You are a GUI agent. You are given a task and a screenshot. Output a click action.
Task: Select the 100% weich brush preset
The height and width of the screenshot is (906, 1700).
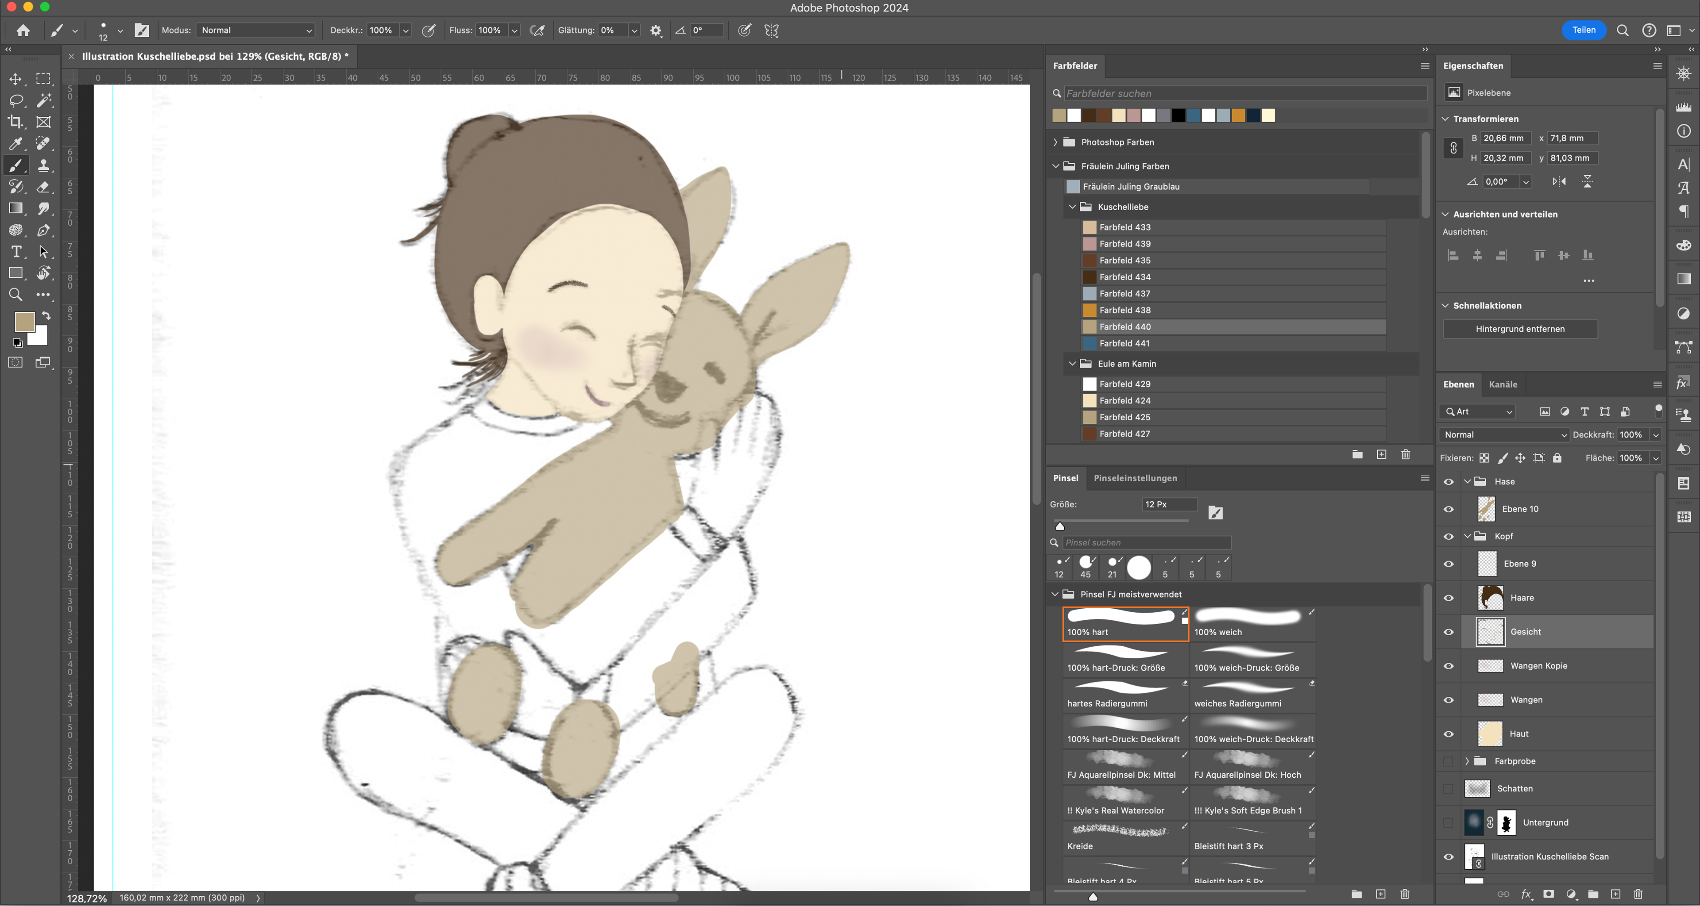coord(1251,620)
